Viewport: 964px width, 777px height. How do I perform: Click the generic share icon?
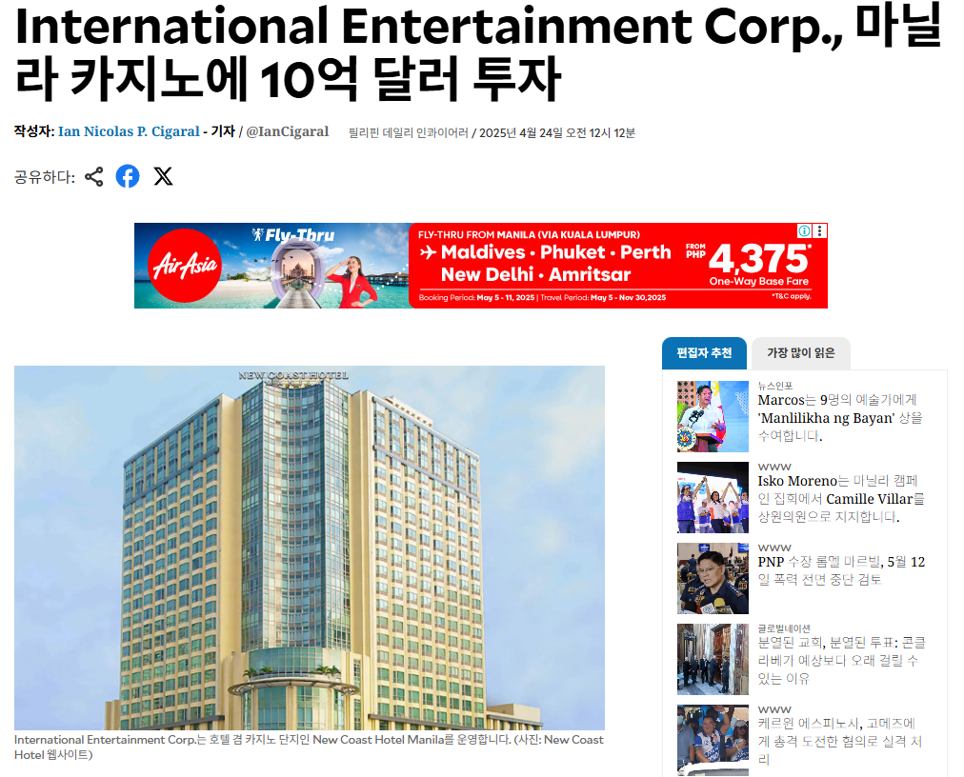(x=94, y=177)
